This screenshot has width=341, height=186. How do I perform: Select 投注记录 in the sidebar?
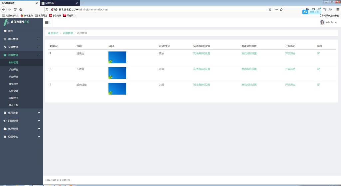(14, 91)
